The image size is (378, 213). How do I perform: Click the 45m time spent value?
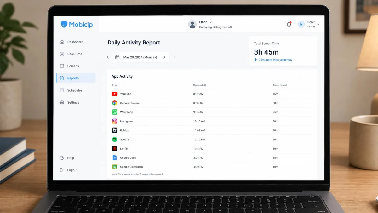pos(275,94)
